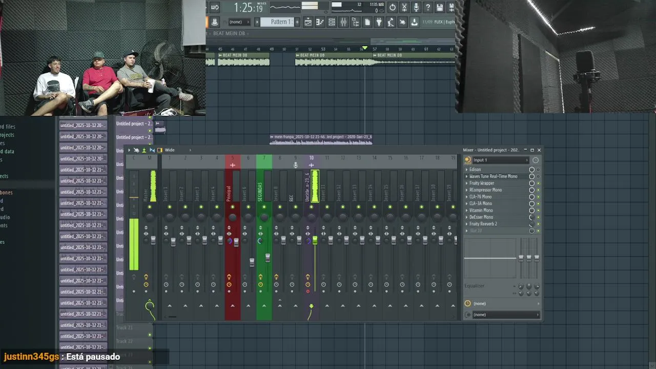The image size is (656, 369).
Task: Click the mixer blue track view icon
Action: coord(152,150)
